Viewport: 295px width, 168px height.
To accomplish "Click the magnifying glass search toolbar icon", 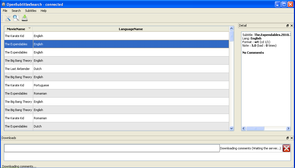I will (x=16, y=18).
